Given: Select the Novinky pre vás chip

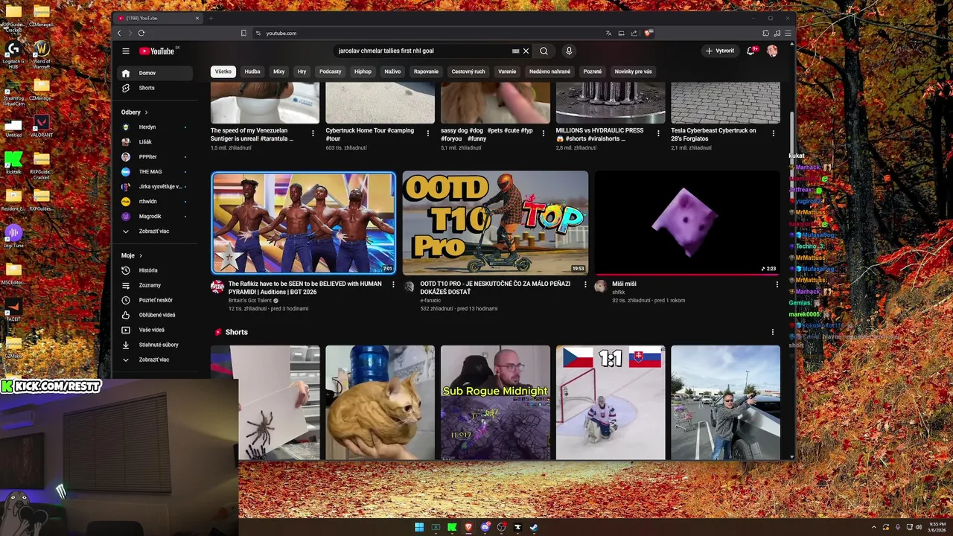Looking at the screenshot, I should click(633, 71).
